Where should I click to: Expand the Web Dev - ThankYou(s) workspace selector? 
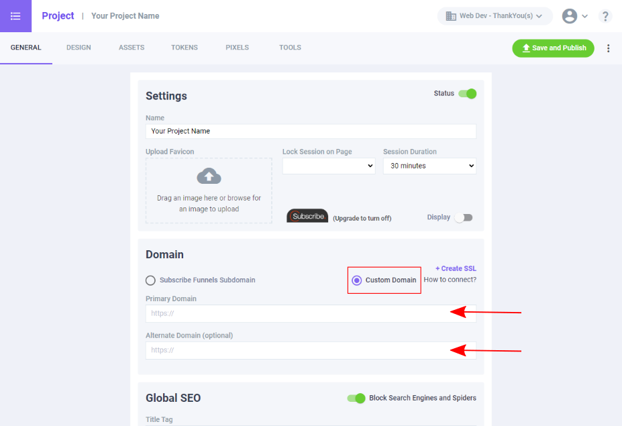[495, 16]
